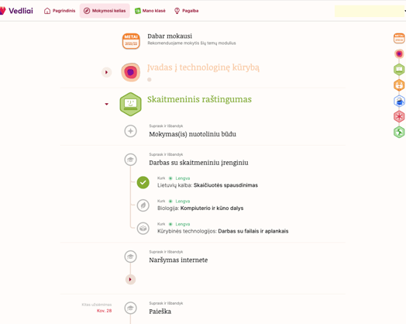Jump to blue hexagon module in sidebar
406x324 pixels.
[399, 101]
